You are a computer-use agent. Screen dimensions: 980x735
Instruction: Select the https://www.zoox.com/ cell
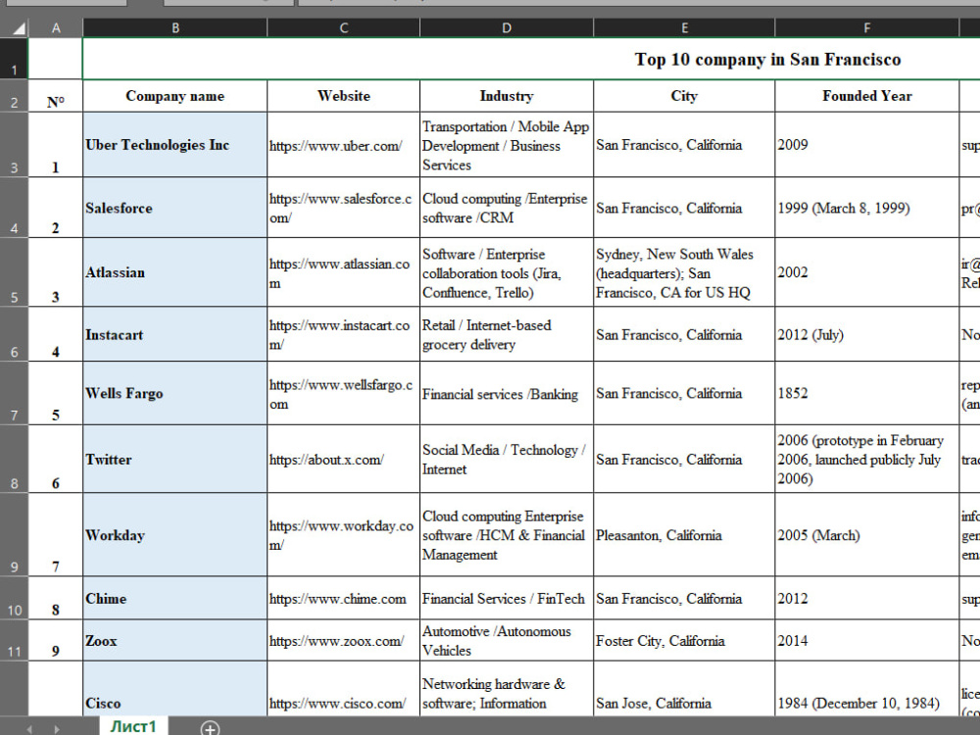[344, 640]
